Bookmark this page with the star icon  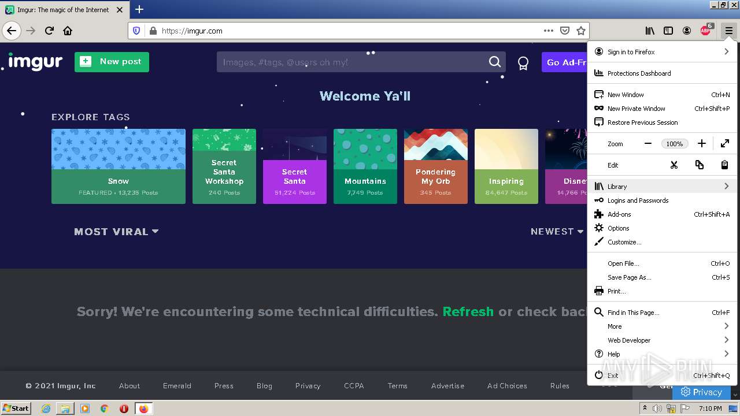(x=581, y=31)
